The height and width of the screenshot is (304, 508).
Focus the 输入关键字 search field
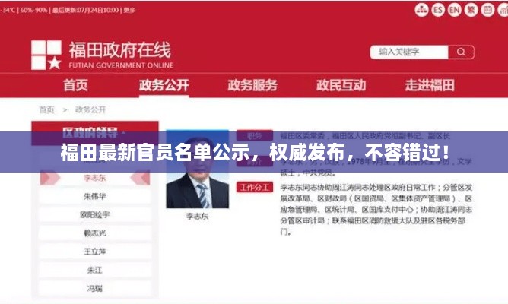click(409, 52)
